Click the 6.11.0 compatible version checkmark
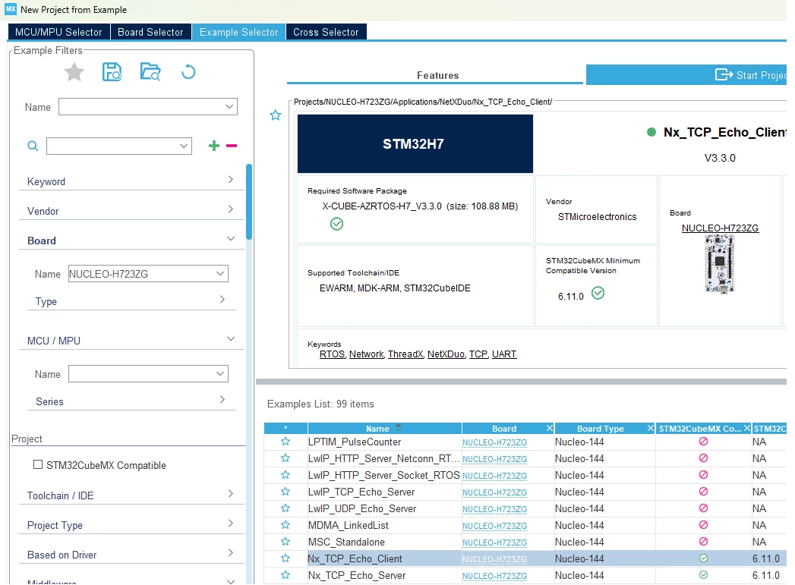This screenshot has width=795, height=585. (598, 294)
